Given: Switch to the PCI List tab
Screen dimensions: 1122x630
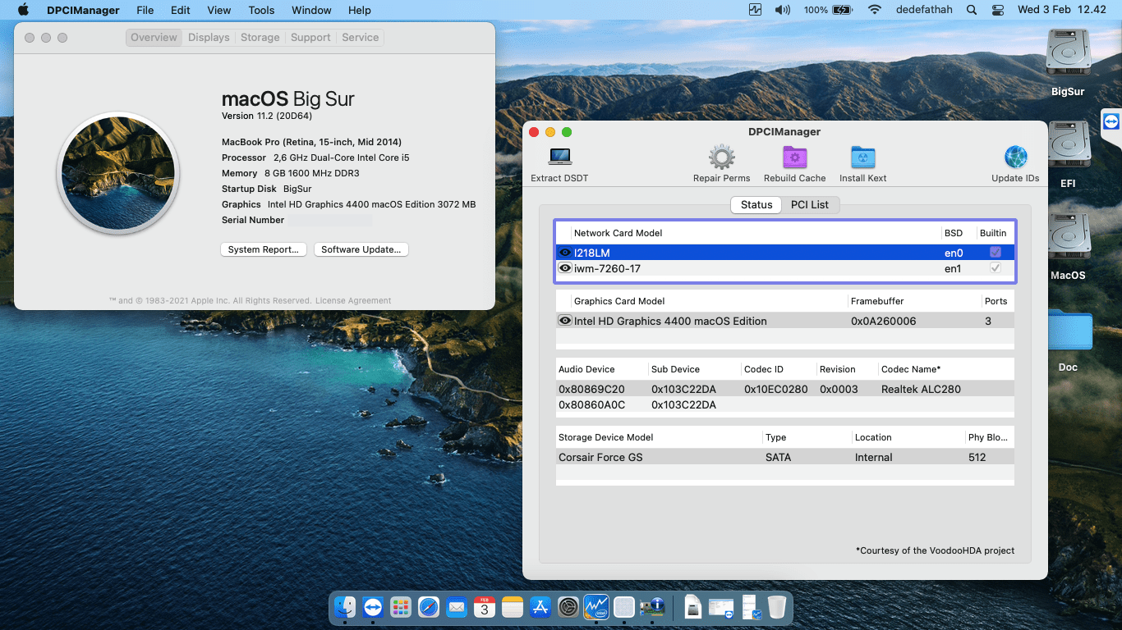Looking at the screenshot, I should (x=811, y=204).
